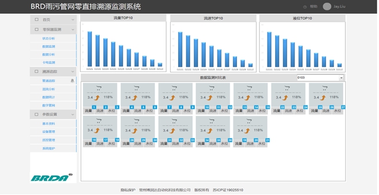Tick the square box beside 参数设置
Viewport: 379px width, 195px height.
tap(36, 115)
